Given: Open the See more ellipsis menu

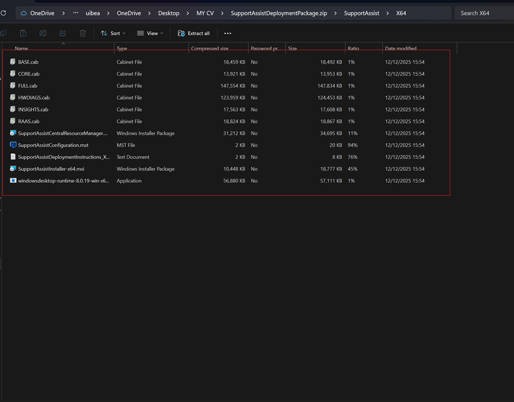Looking at the screenshot, I should [x=228, y=33].
